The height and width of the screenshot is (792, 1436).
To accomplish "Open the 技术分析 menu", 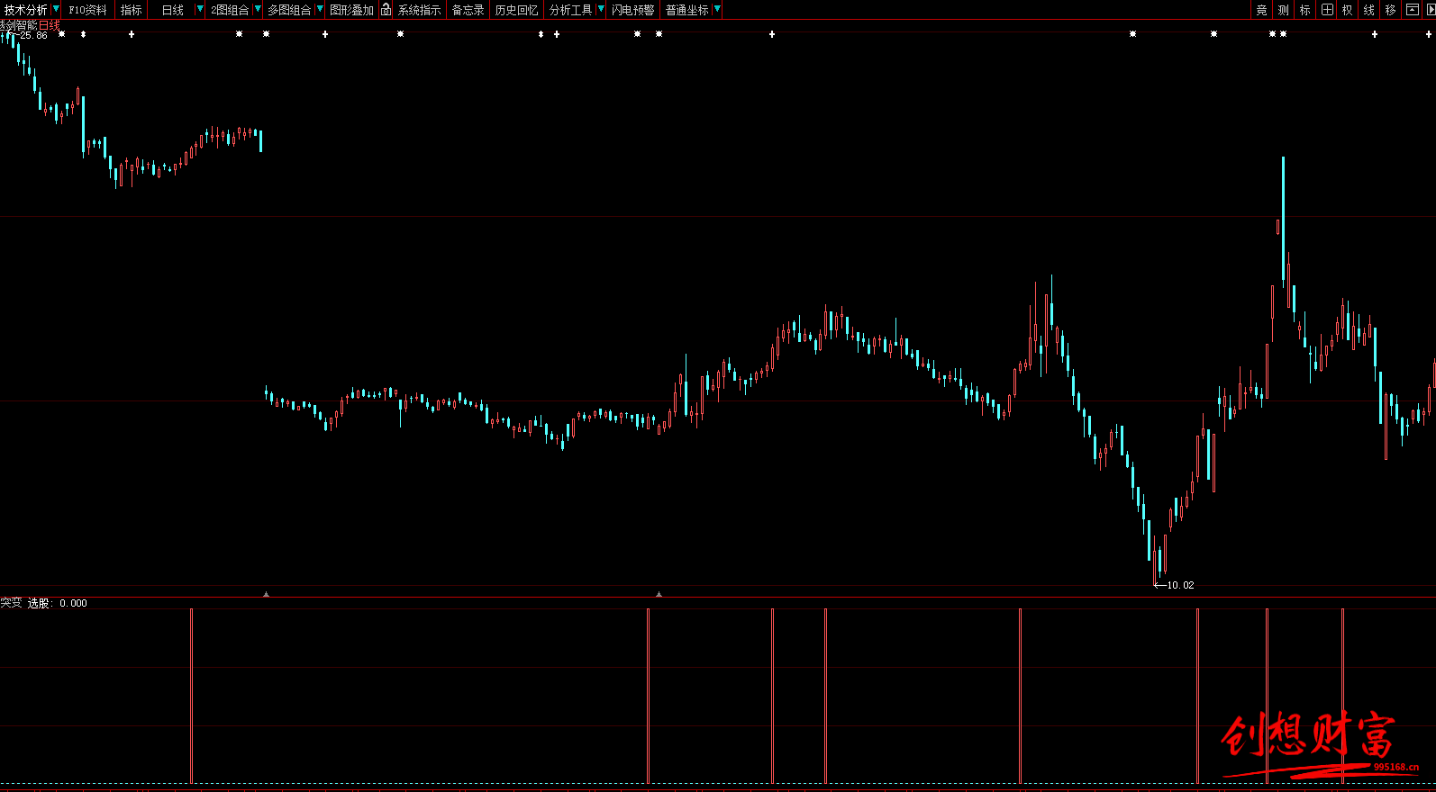I will (26, 10).
